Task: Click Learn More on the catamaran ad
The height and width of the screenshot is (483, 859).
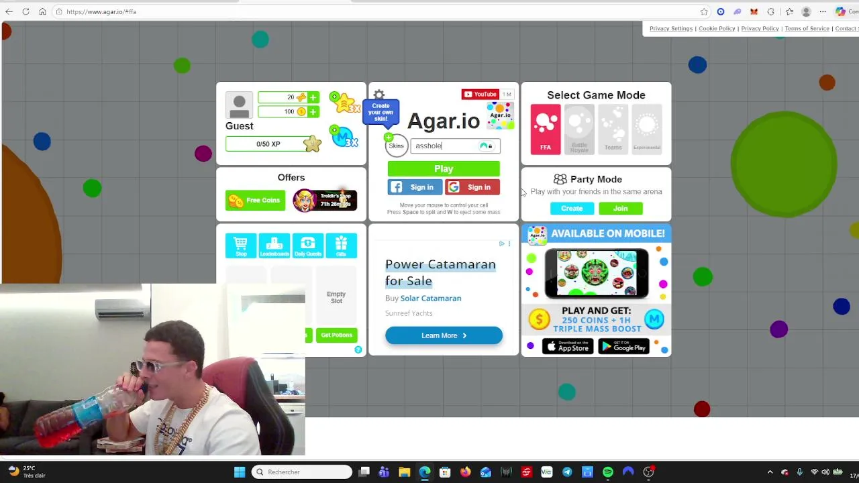Action: tap(444, 335)
